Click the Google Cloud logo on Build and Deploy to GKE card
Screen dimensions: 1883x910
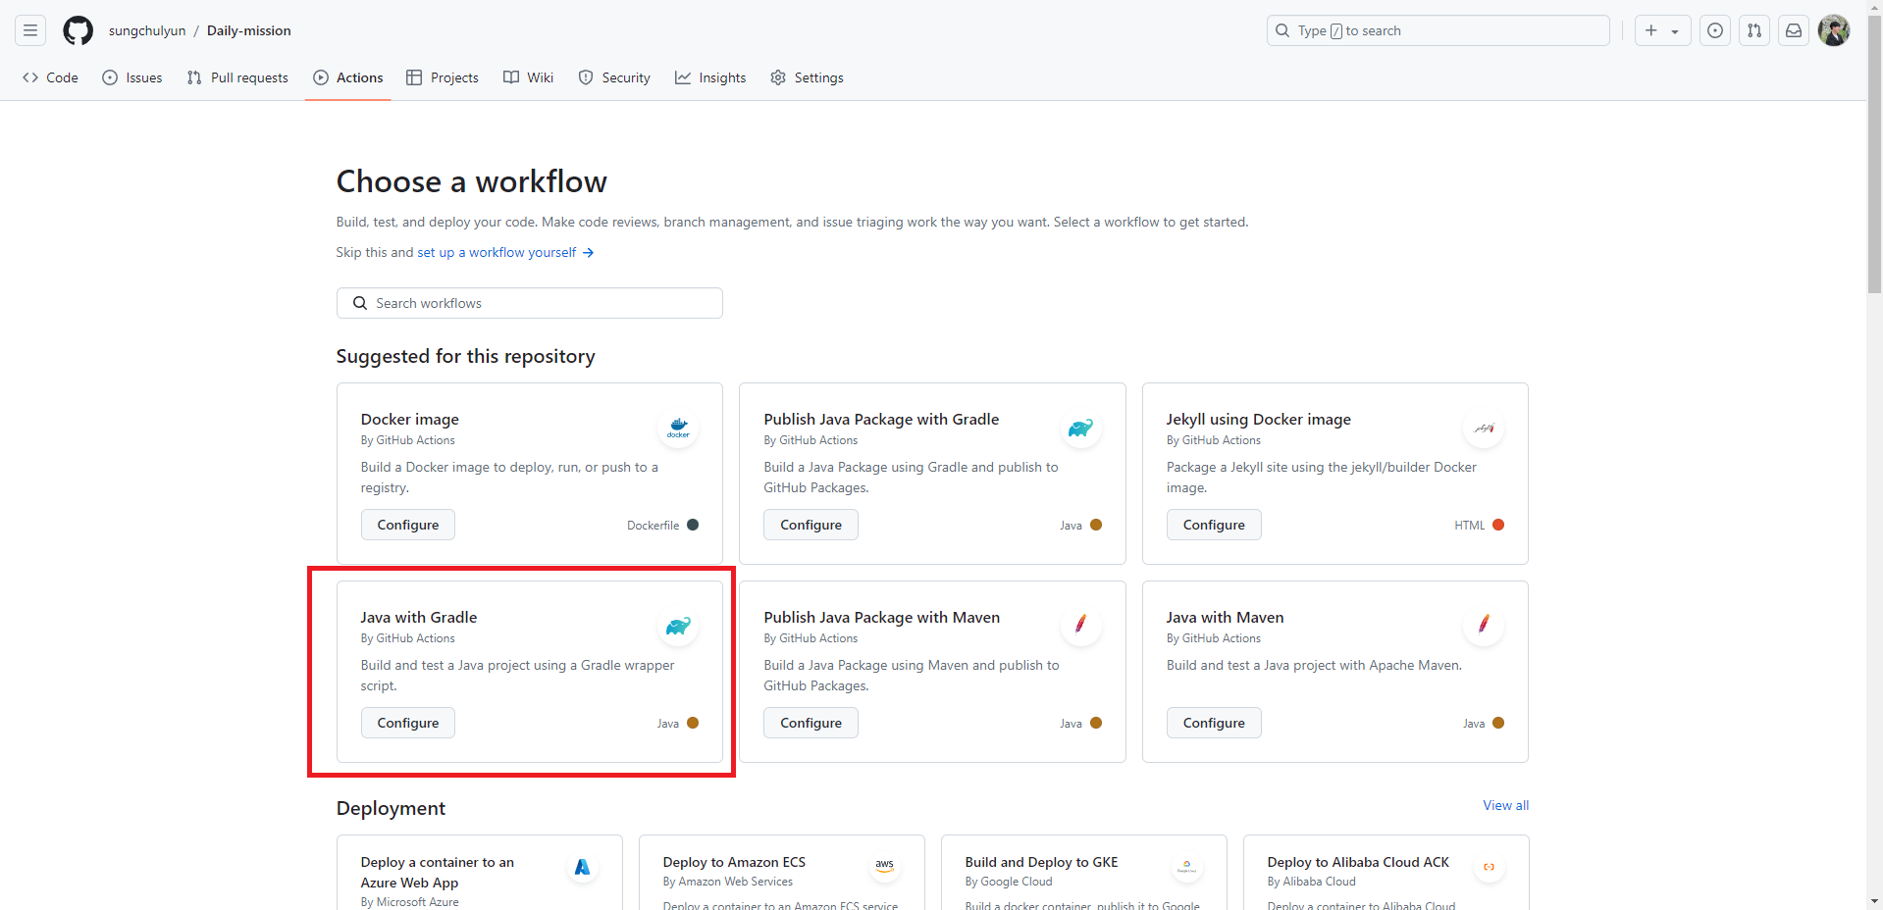coord(1186,867)
